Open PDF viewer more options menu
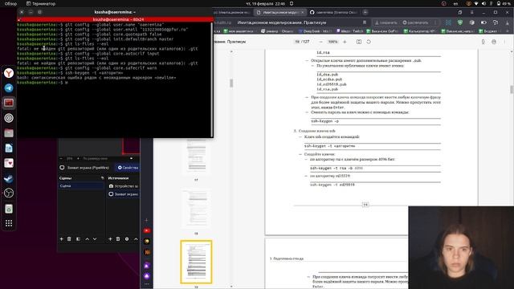 [x=504, y=42]
